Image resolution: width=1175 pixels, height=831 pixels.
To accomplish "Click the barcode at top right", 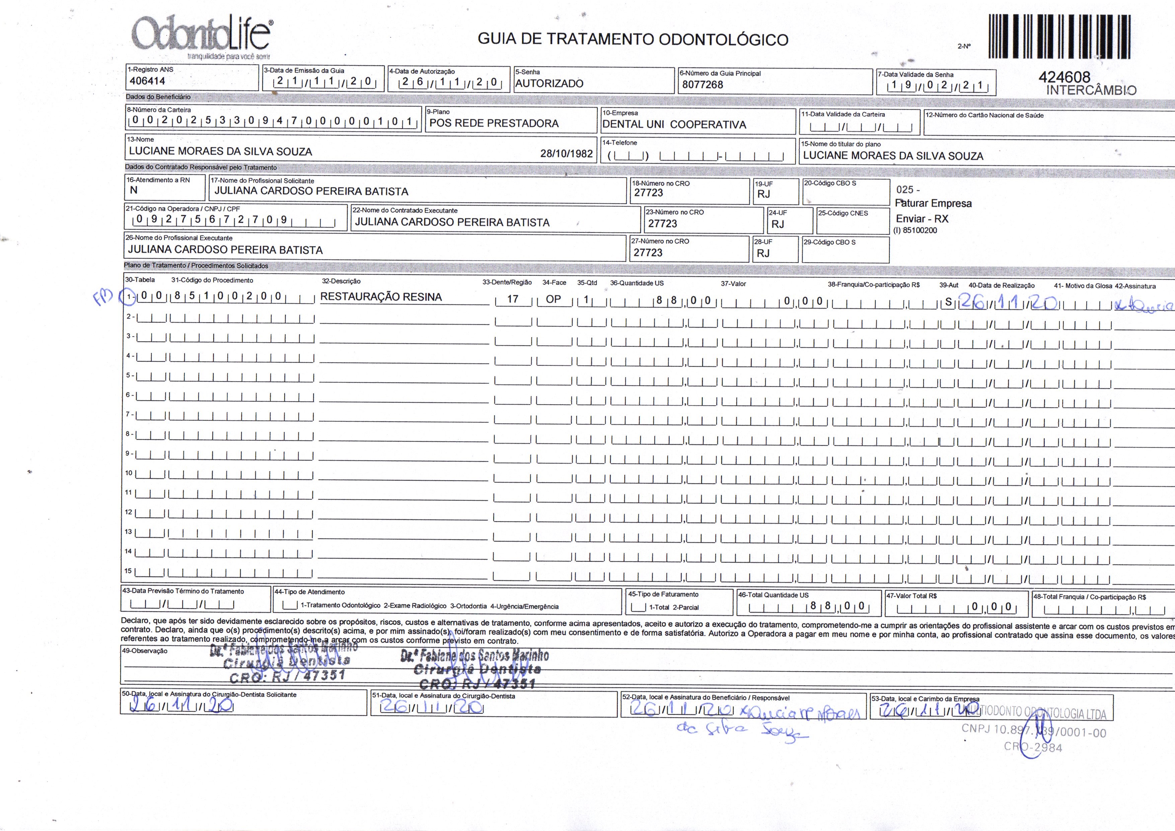I will [x=1059, y=37].
